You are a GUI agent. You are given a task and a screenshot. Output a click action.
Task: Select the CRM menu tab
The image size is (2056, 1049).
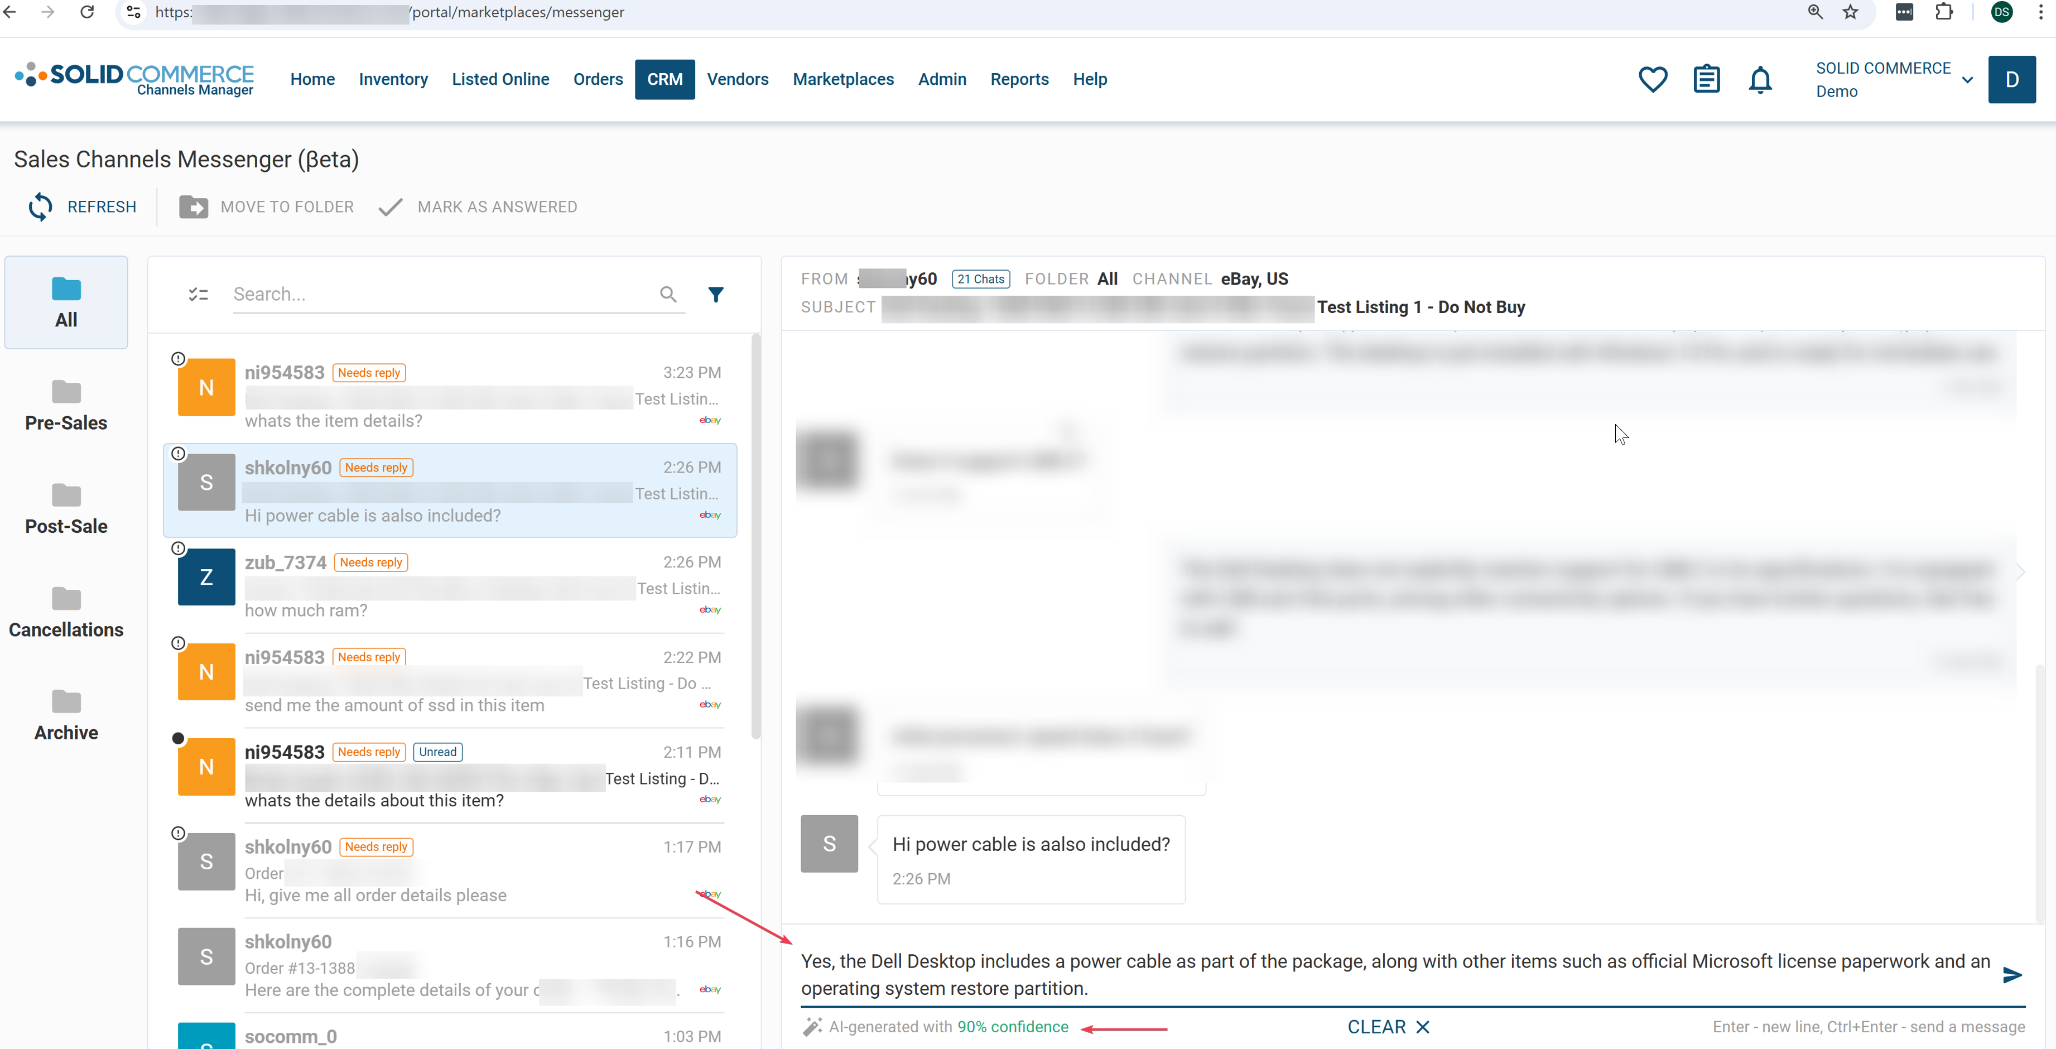(x=665, y=79)
